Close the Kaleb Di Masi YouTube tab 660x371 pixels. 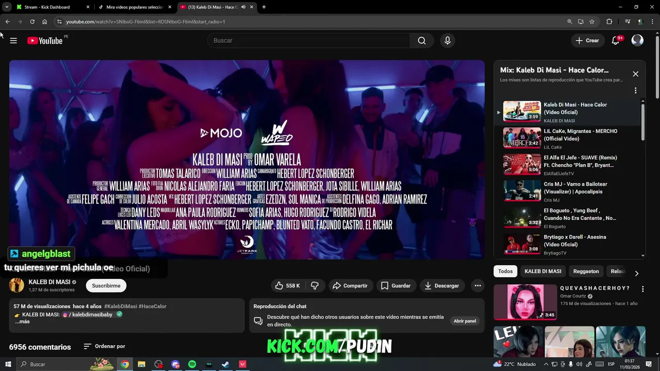[x=252, y=7]
